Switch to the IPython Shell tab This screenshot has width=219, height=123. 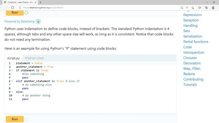pyautogui.click(x=34, y=58)
